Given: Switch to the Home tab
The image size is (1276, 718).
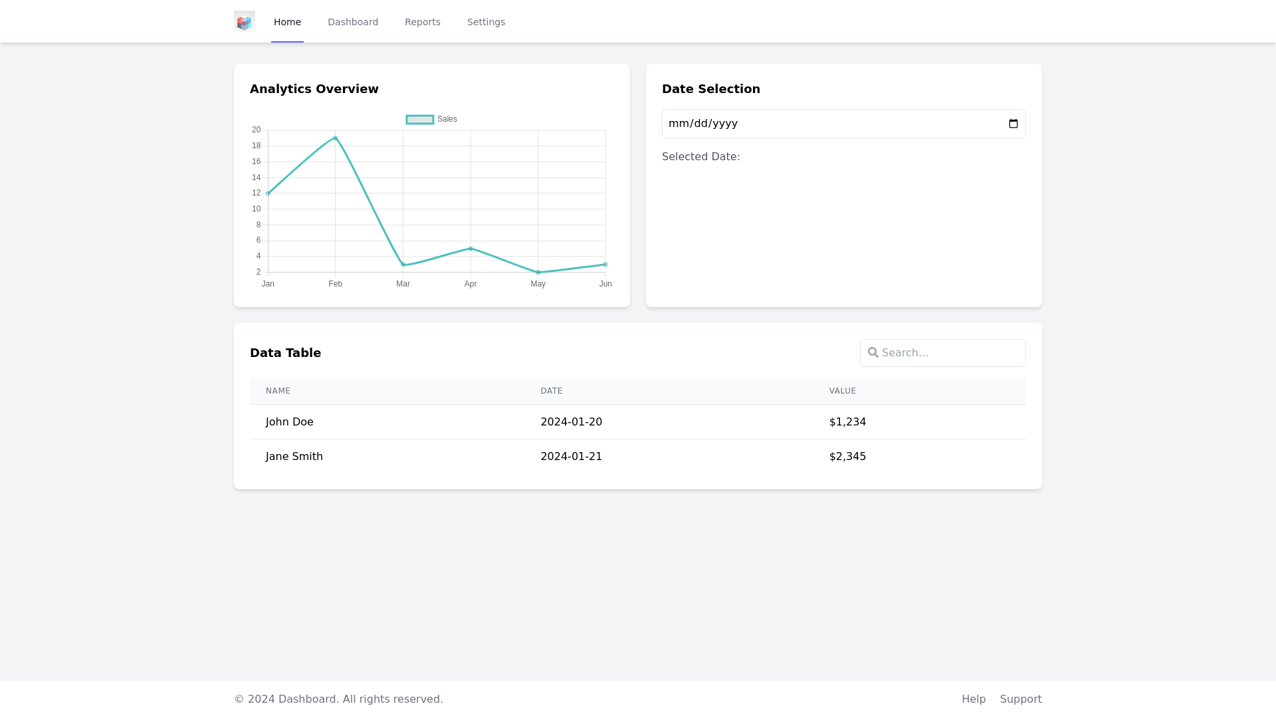Looking at the screenshot, I should [287, 22].
